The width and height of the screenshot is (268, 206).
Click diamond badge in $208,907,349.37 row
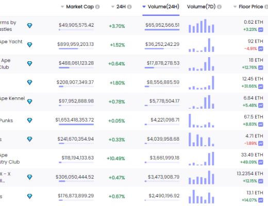[x=29, y=82]
